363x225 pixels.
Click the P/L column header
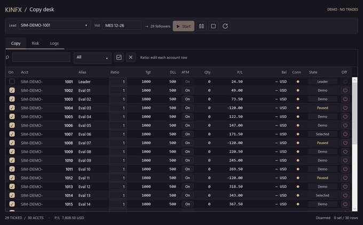[240, 72]
